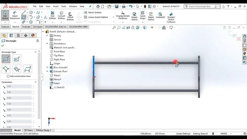Screen dimensions: 247x139
Task: Select the Line sketch tool
Action: 24,12
